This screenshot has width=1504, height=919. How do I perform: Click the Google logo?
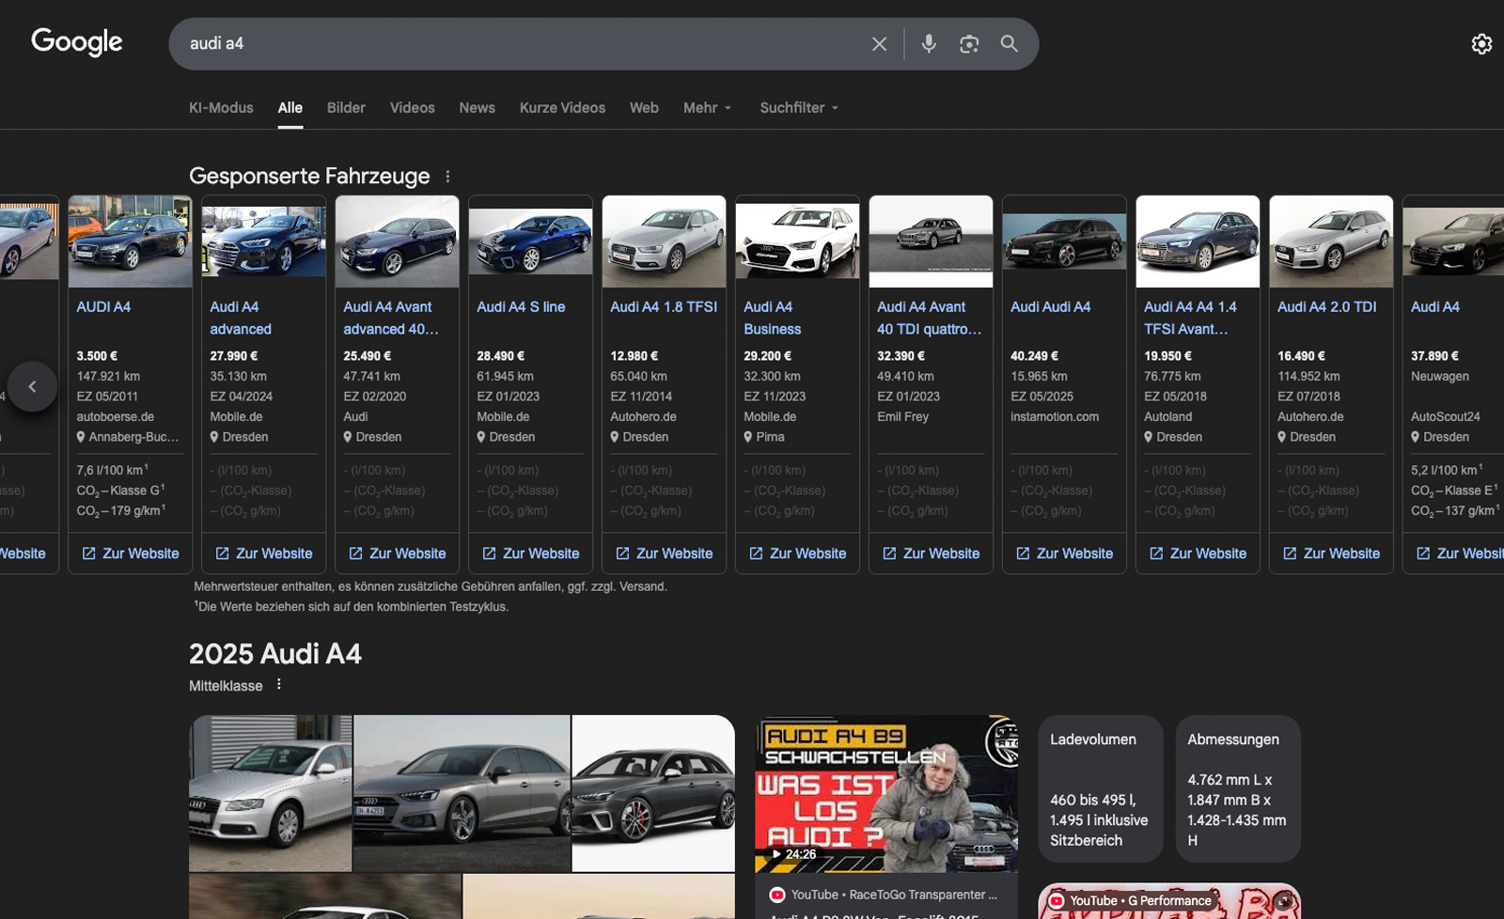pyautogui.click(x=77, y=42)
